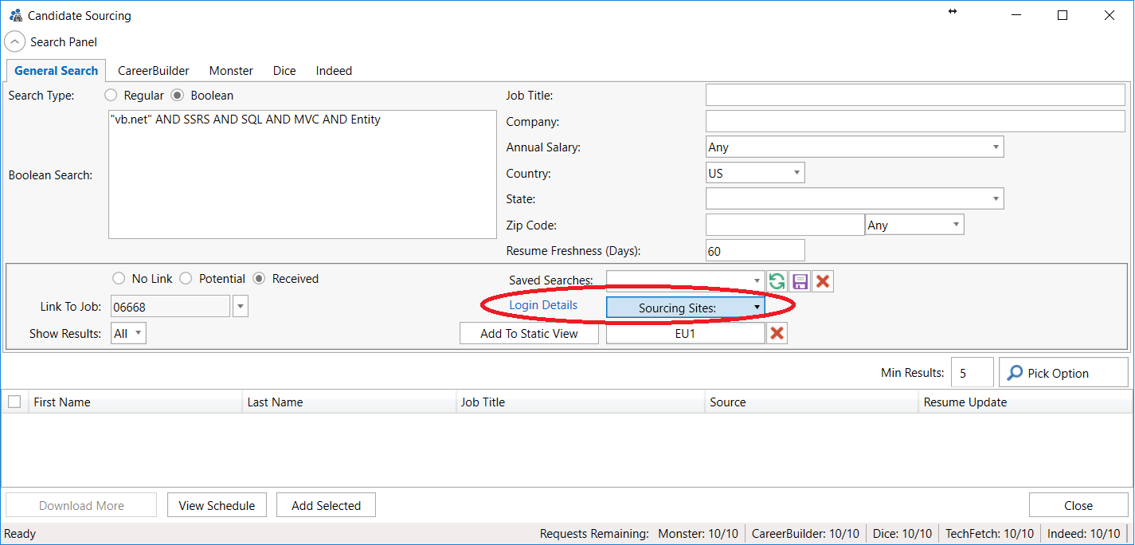
Task: Sort results by the Last Name column header
Action: pyautogui.click(x=349, y=402)
